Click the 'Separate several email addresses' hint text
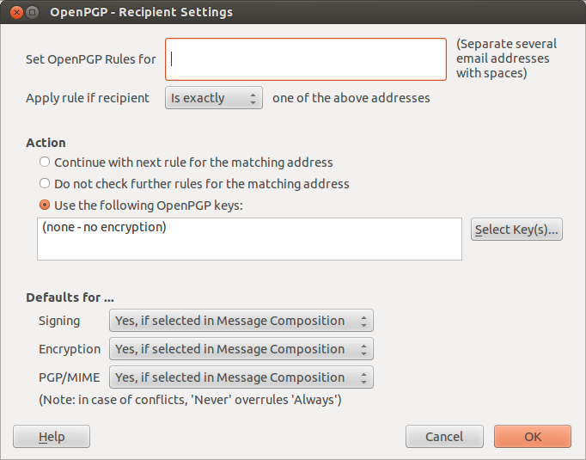 (x=506, y=58)
